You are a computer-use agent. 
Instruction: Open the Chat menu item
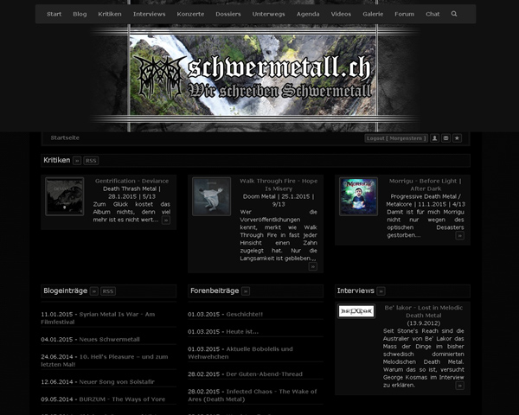pos(432,14)
